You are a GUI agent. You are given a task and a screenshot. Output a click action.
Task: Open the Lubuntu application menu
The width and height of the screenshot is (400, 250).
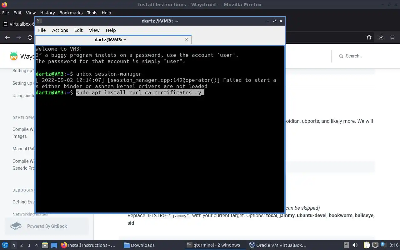click(5, 245)
